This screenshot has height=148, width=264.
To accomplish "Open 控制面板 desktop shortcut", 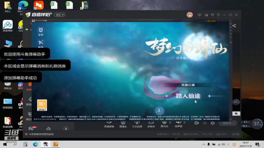I will 8,104.
